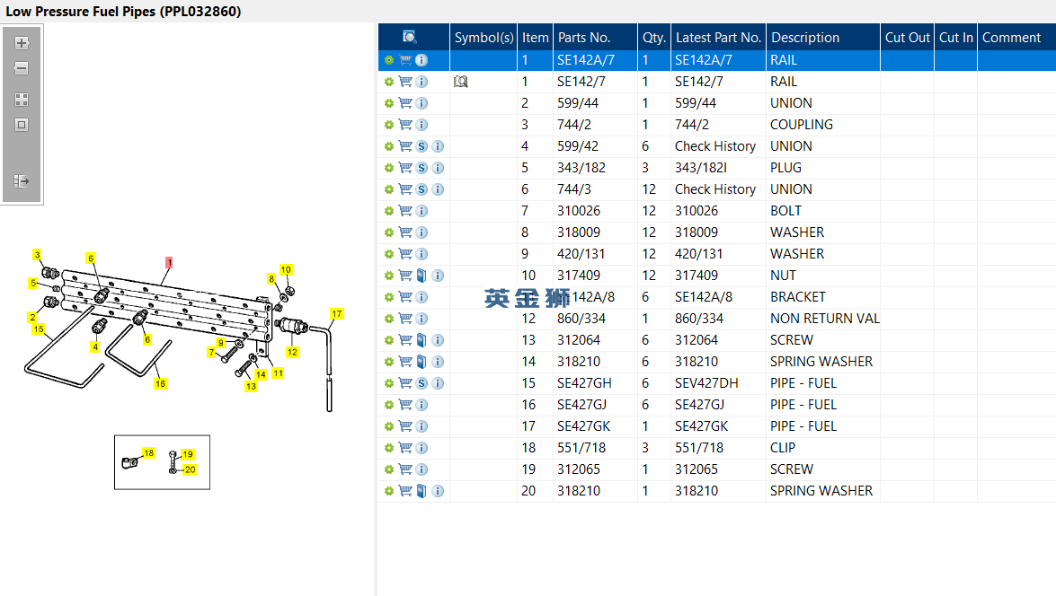Screen dimensions: 1056x596
Task: Add SE142A/7 RAIL to cart
Action: pyautogui.click(x=405, y=60)
